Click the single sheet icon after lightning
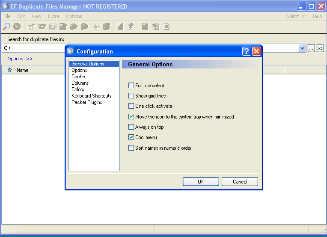The width and height of the screenshot is (327, 237). click(x=145, y=27)
